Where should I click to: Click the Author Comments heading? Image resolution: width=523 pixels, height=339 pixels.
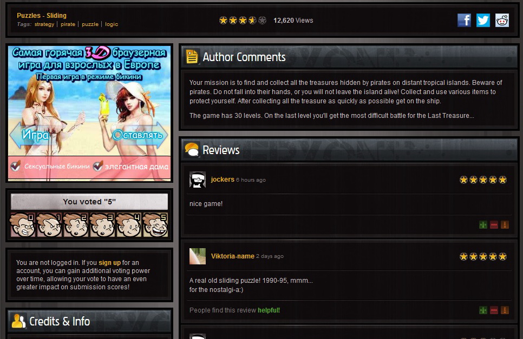pyautogui.click(x=244, y=57)
